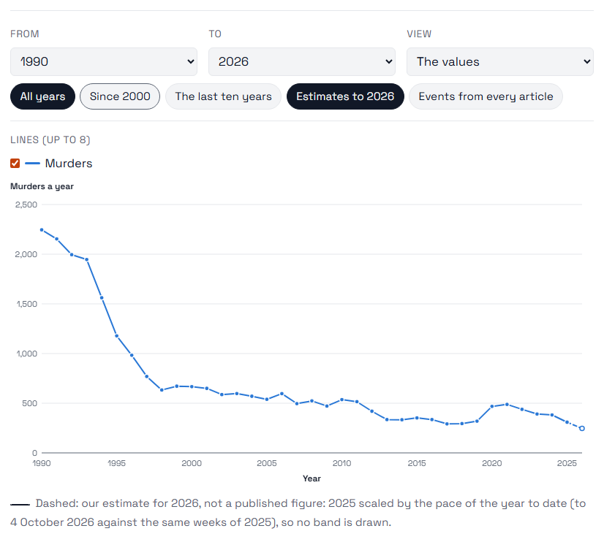Click the 1,000 y-axis label
The height and width of the screenshot is (542, 604).
26,354
